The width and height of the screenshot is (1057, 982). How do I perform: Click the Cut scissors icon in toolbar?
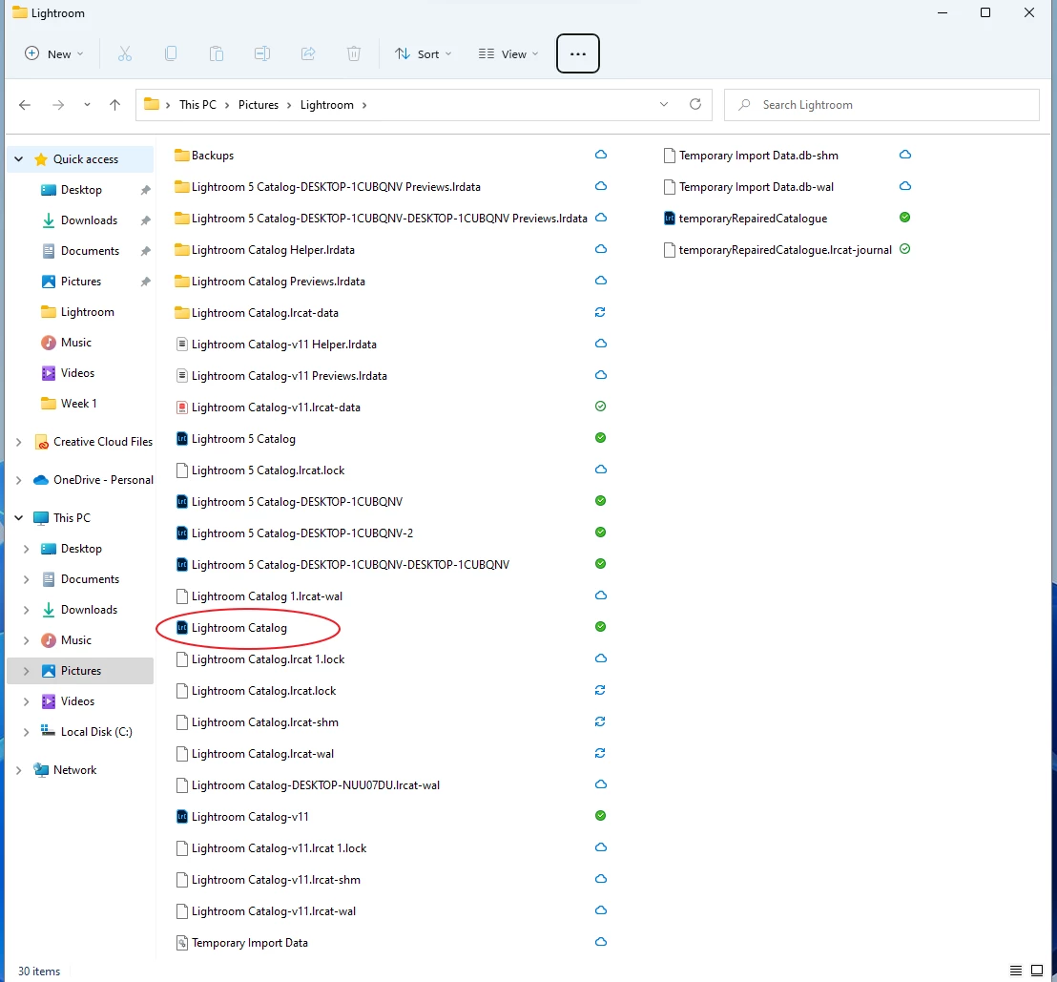125,54
